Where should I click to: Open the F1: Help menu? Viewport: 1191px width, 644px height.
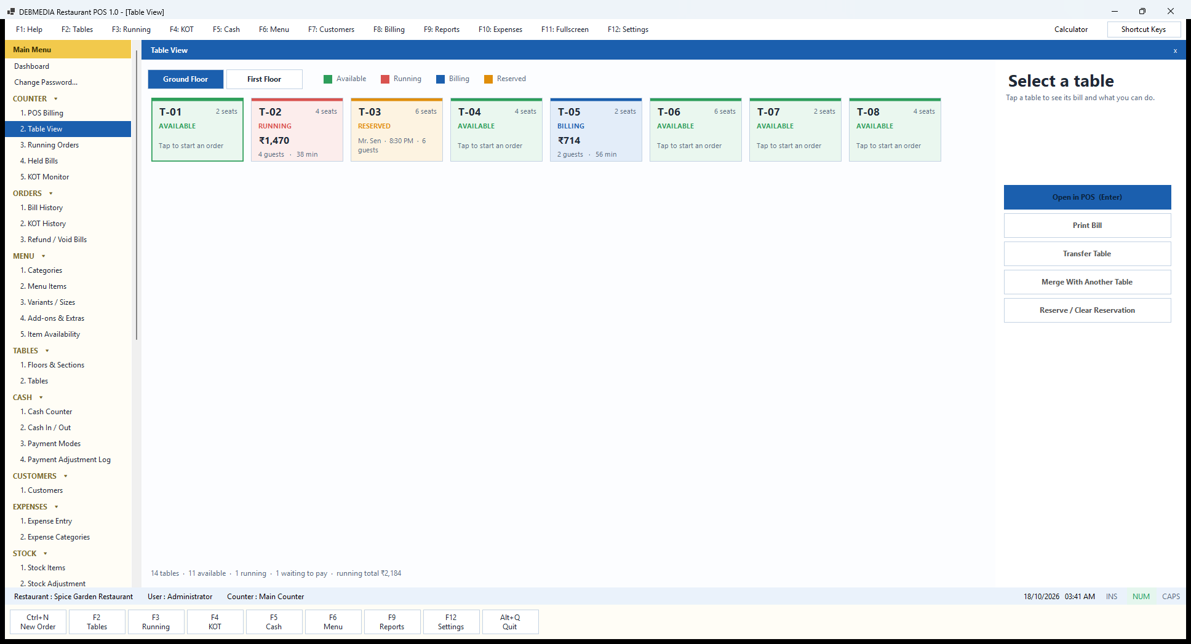point(29,29)
